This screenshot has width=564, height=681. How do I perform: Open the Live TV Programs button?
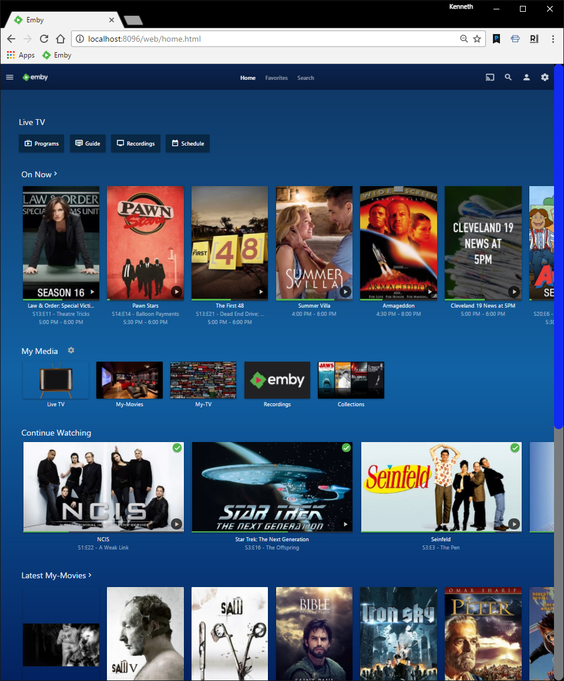(x=42, y=143)
